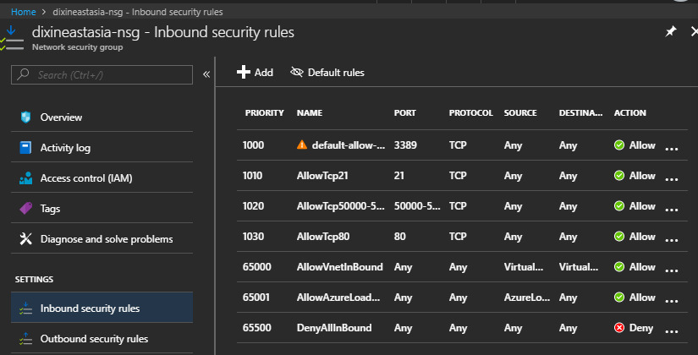
Task: Open more options for priority 1020 rule
Action: [671, 210]
